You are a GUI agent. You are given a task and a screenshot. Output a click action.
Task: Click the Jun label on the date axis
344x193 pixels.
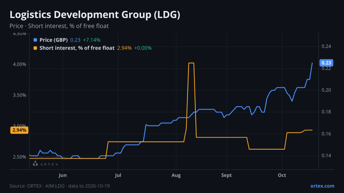62,175
